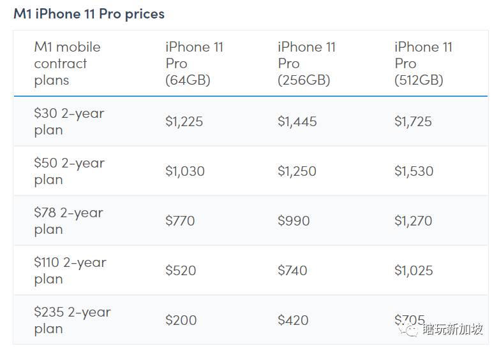Viewport: 499px width, 351px height.
Task: Select the $1,025 price cell
Action: coord(413,271)
